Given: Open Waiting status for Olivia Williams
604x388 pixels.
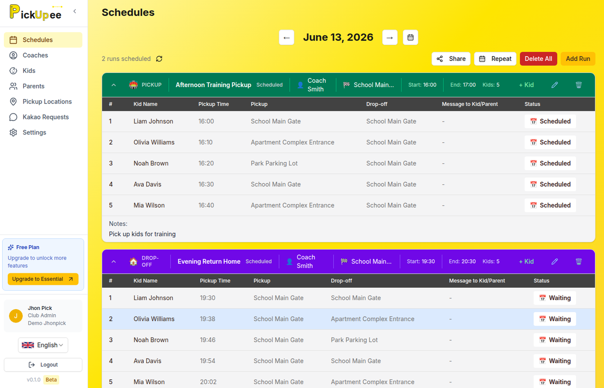Looking at the screenshot, I should [x=555, y=319].
